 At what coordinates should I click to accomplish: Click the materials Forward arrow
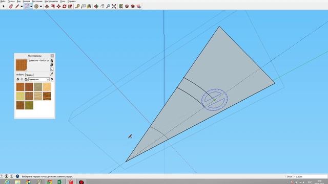click(x=22, y=79)
